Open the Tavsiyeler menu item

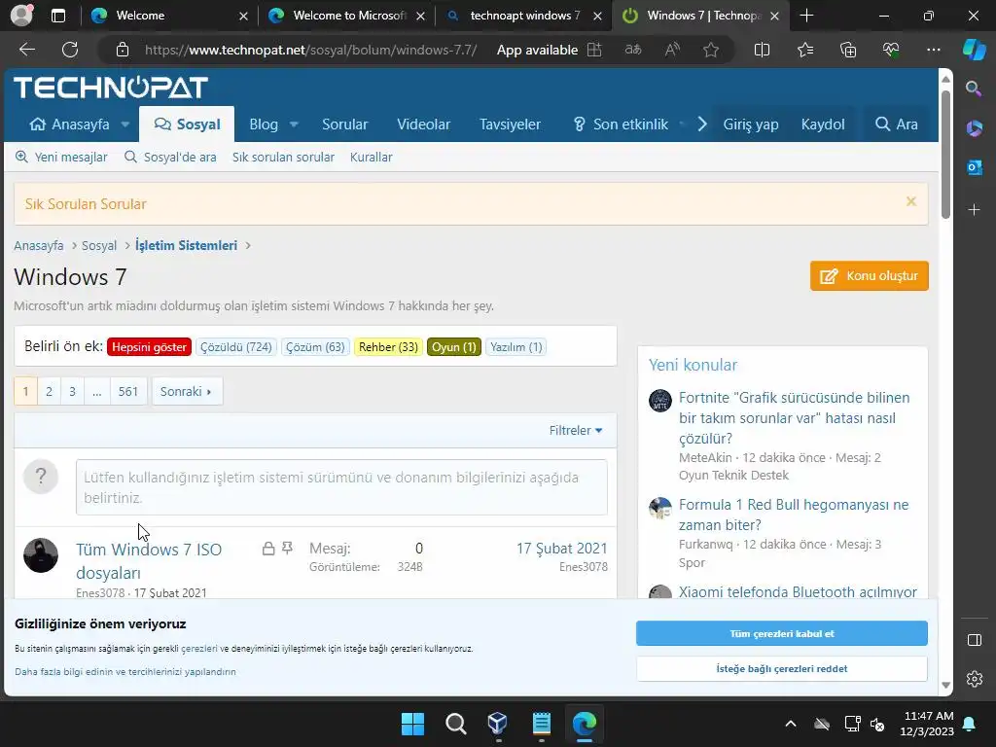point(510,124)
